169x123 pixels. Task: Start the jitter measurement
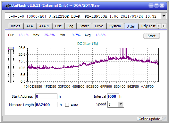pyautogui.click(x=152, y=36)
